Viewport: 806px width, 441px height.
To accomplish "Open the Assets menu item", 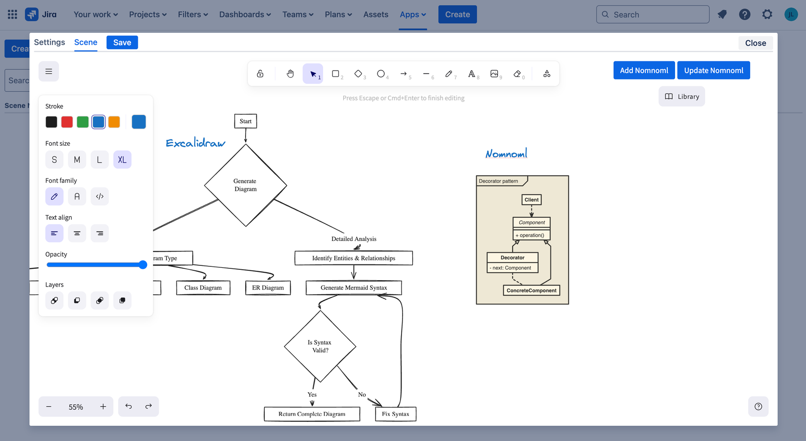I will 376,14.
